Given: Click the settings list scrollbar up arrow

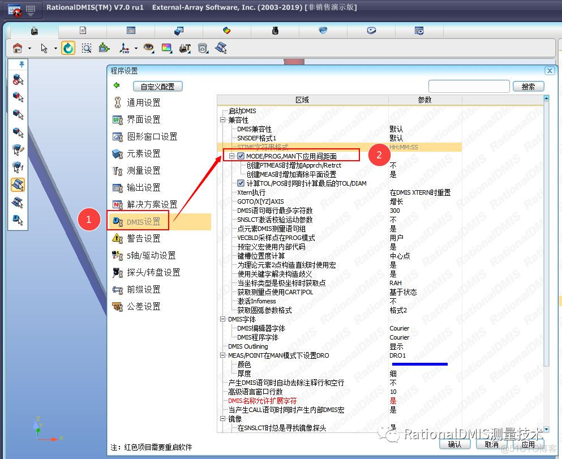Looking at the screenshot, I should (546, 98).
